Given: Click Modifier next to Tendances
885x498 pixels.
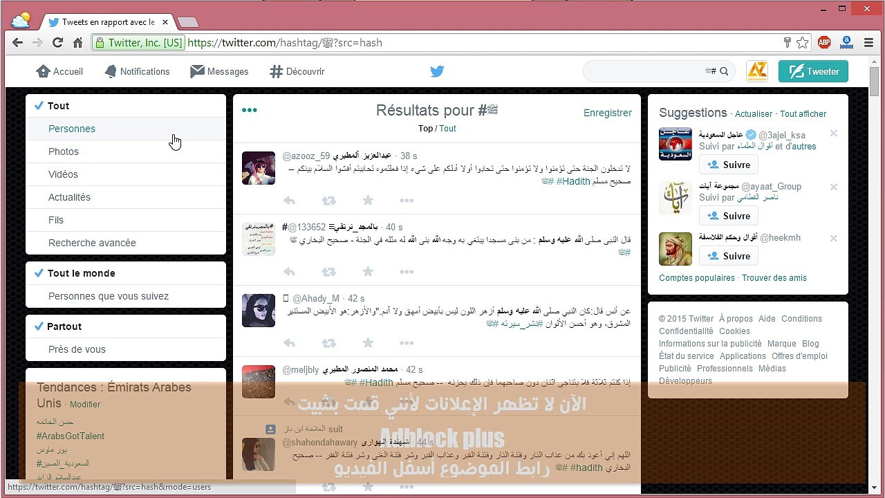Looking at the screenshot, I should click(x=85, y=405).
